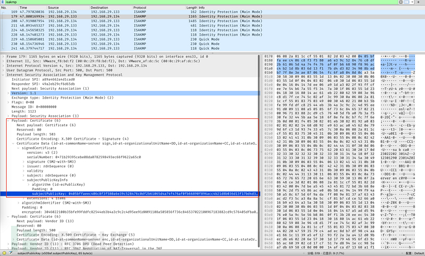Expand Vendor ID RFC 3706 DPD payload

click(8, 244)
